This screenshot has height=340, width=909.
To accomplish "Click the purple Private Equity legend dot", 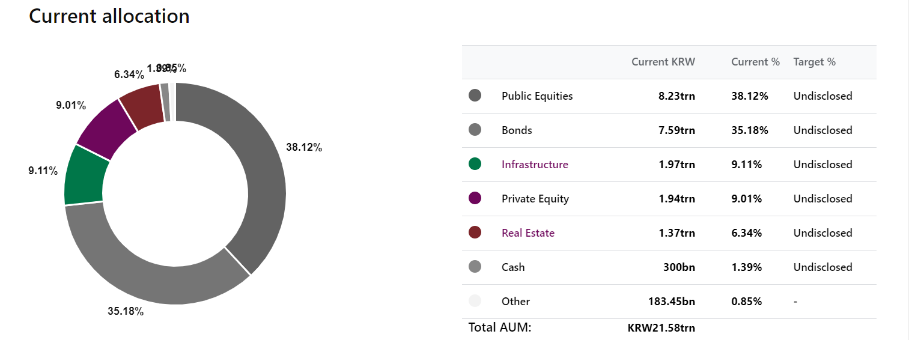I will 475,198.
